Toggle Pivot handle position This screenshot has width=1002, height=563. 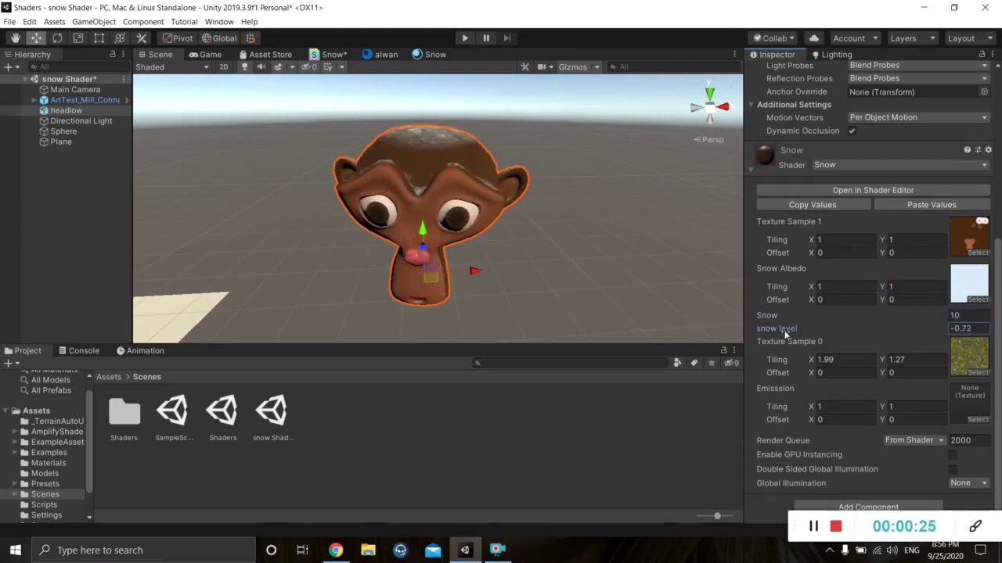click(x=177, y=38)
